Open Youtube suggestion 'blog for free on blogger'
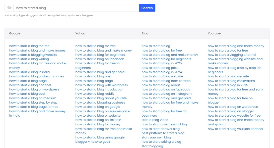 pyautogui.click(x=230, y=101)
